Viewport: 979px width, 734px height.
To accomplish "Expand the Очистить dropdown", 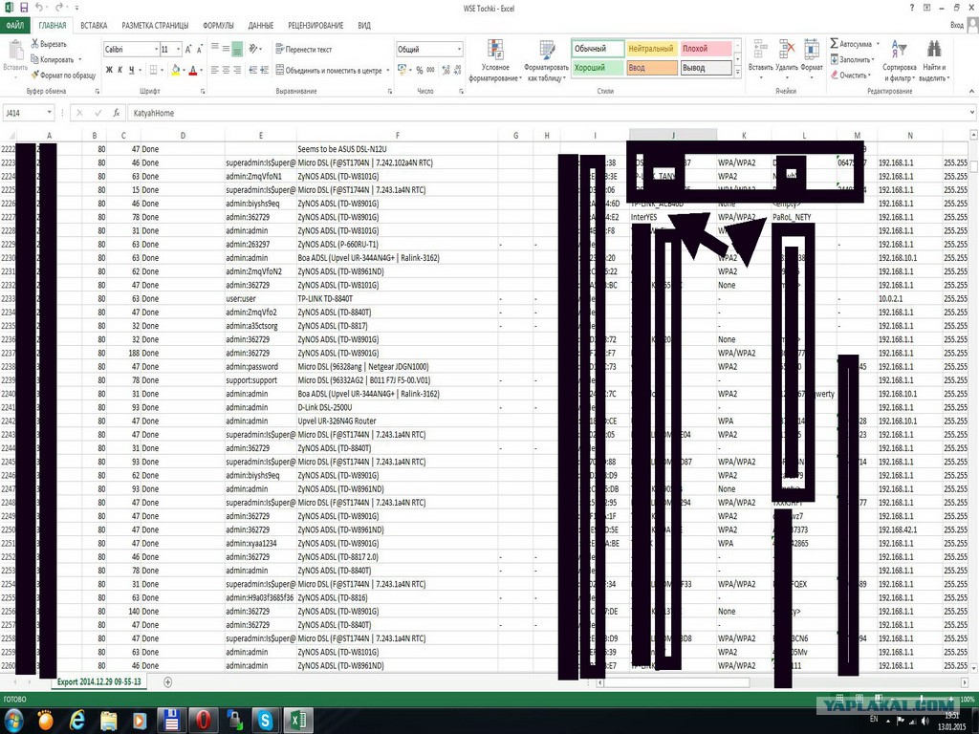I will point(869,76).
